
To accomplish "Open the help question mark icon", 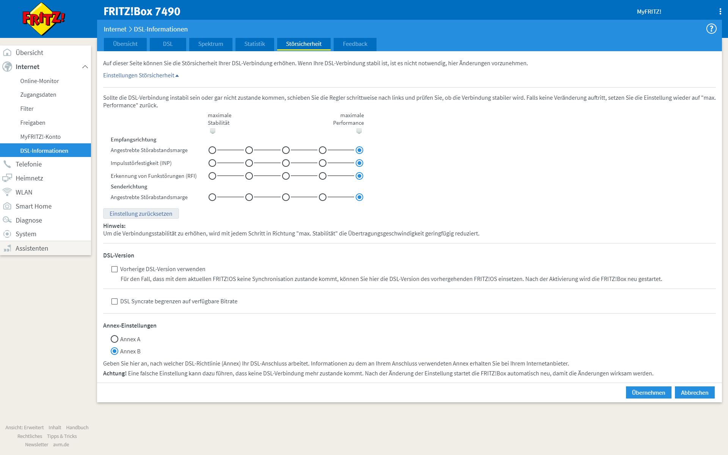I will pyautogui.click(x=711, y=29).
